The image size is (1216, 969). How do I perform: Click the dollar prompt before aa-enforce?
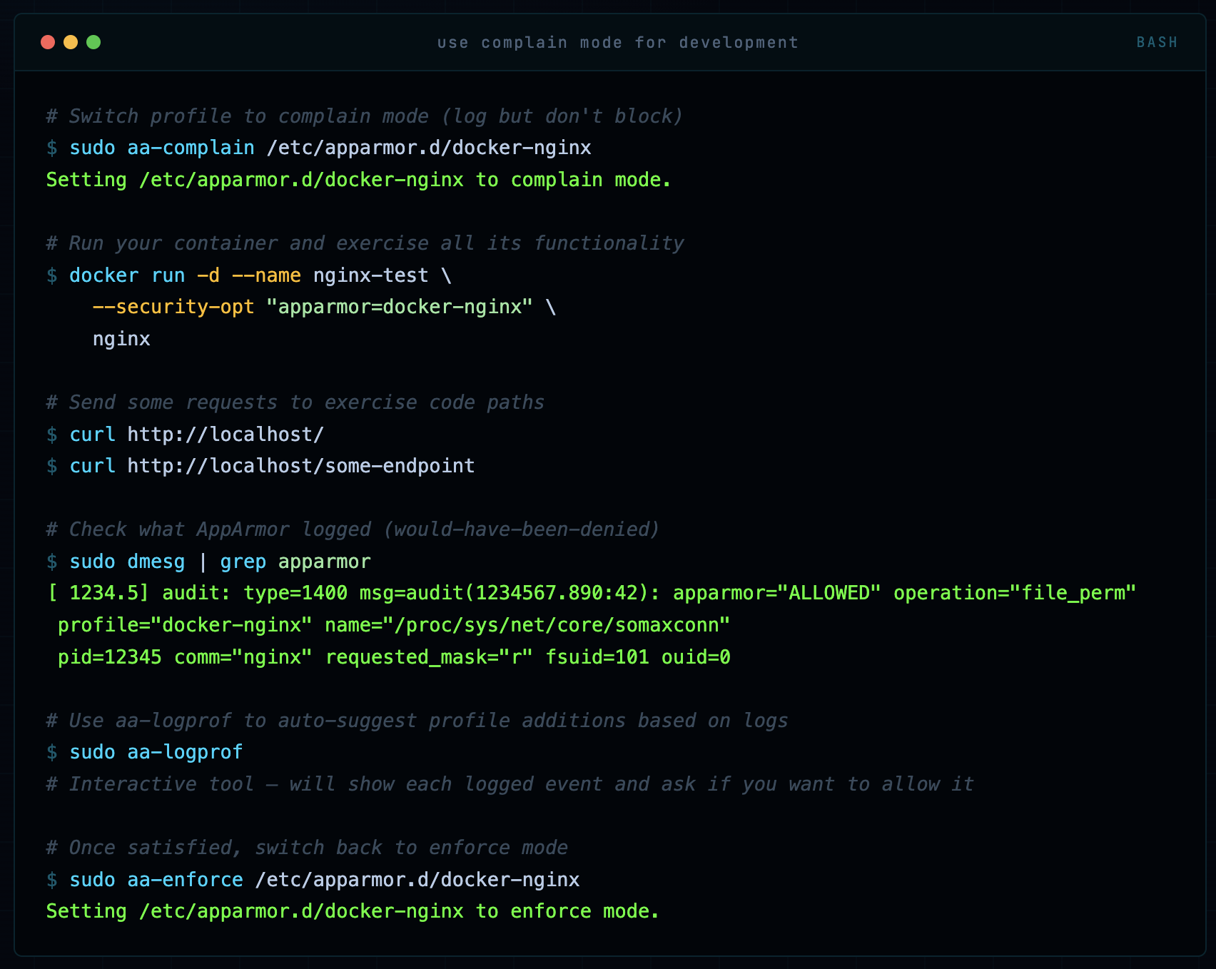point(51,880)
